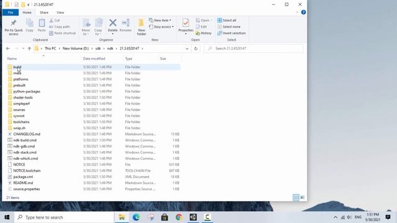Image resolution: width=397 pixels, height=223 pixels.
Task: Switch to Details view layout icon
Action: [x=296, y=198]
